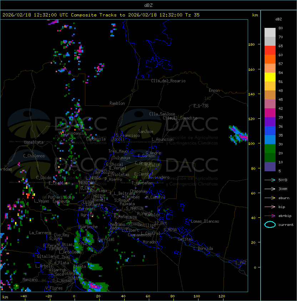Select the Tulumaya map label
The width and height of the screenshot is (297, 301).
pos(122,158)
